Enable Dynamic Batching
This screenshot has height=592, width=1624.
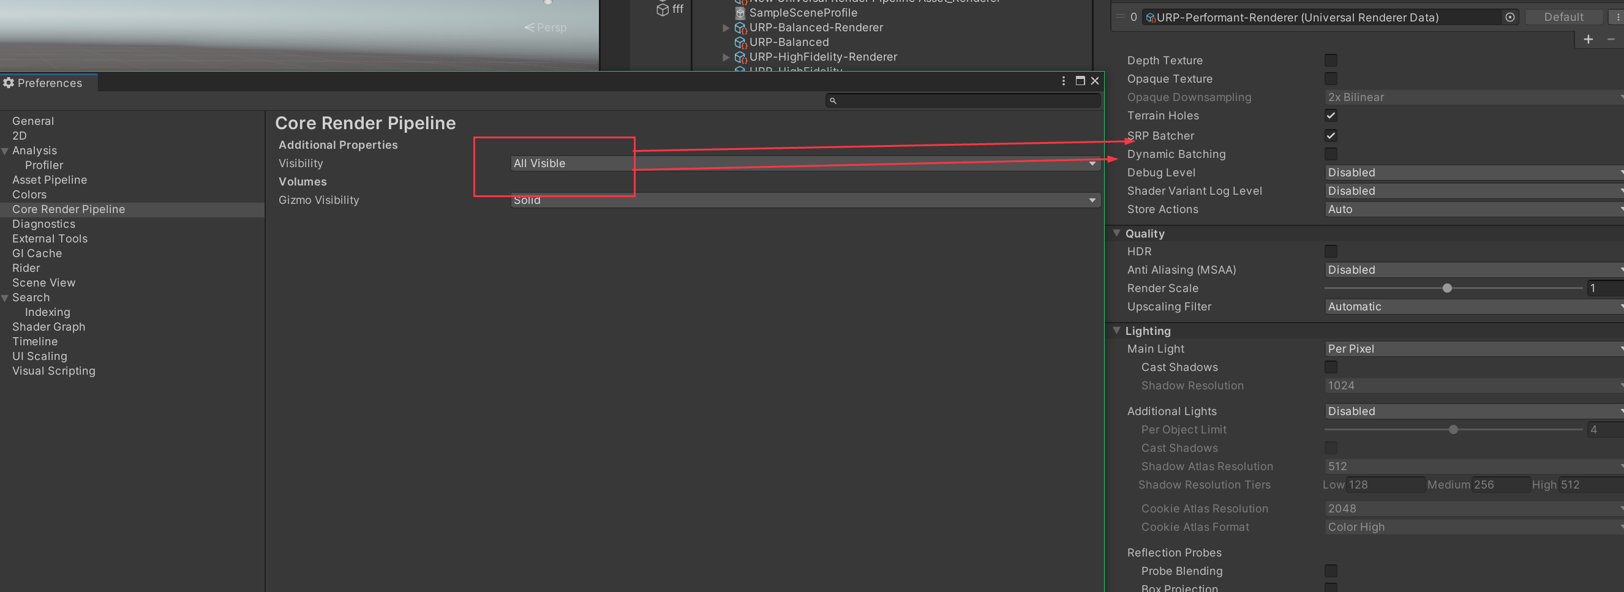(x=1331, y=153)
